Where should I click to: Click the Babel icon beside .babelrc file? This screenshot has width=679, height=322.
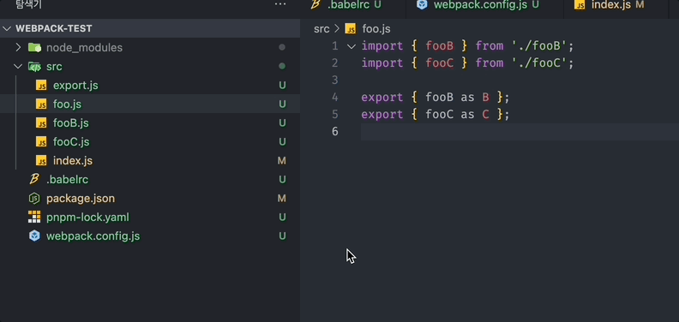(34, 179)
